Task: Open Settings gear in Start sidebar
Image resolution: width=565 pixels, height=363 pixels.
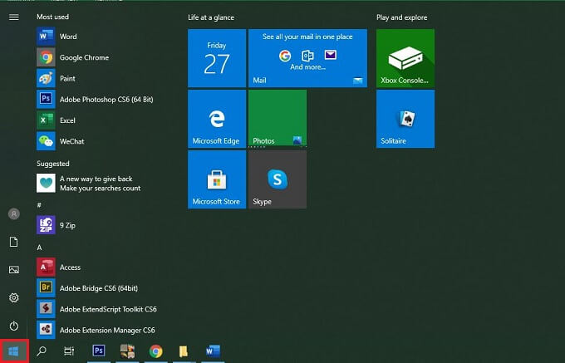Action: pos(13,298)
